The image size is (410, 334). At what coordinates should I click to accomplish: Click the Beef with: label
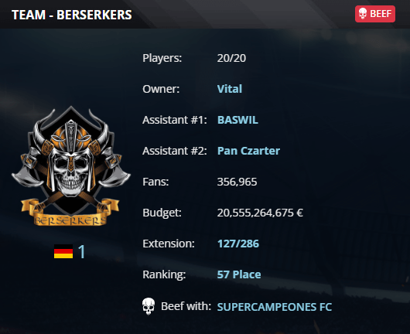coord(186,306)
